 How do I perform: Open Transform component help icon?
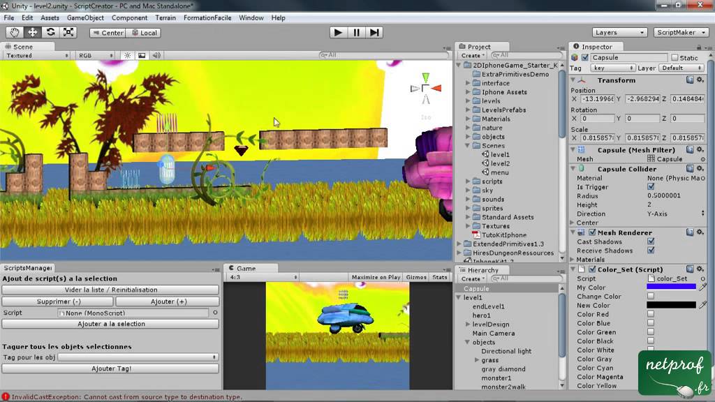click(x=690, y=80)
